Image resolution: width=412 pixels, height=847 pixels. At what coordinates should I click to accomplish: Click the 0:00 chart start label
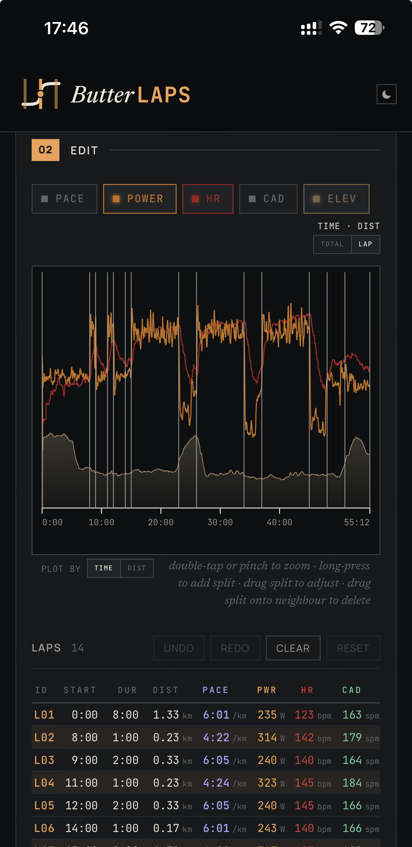(x=53, y=522)
